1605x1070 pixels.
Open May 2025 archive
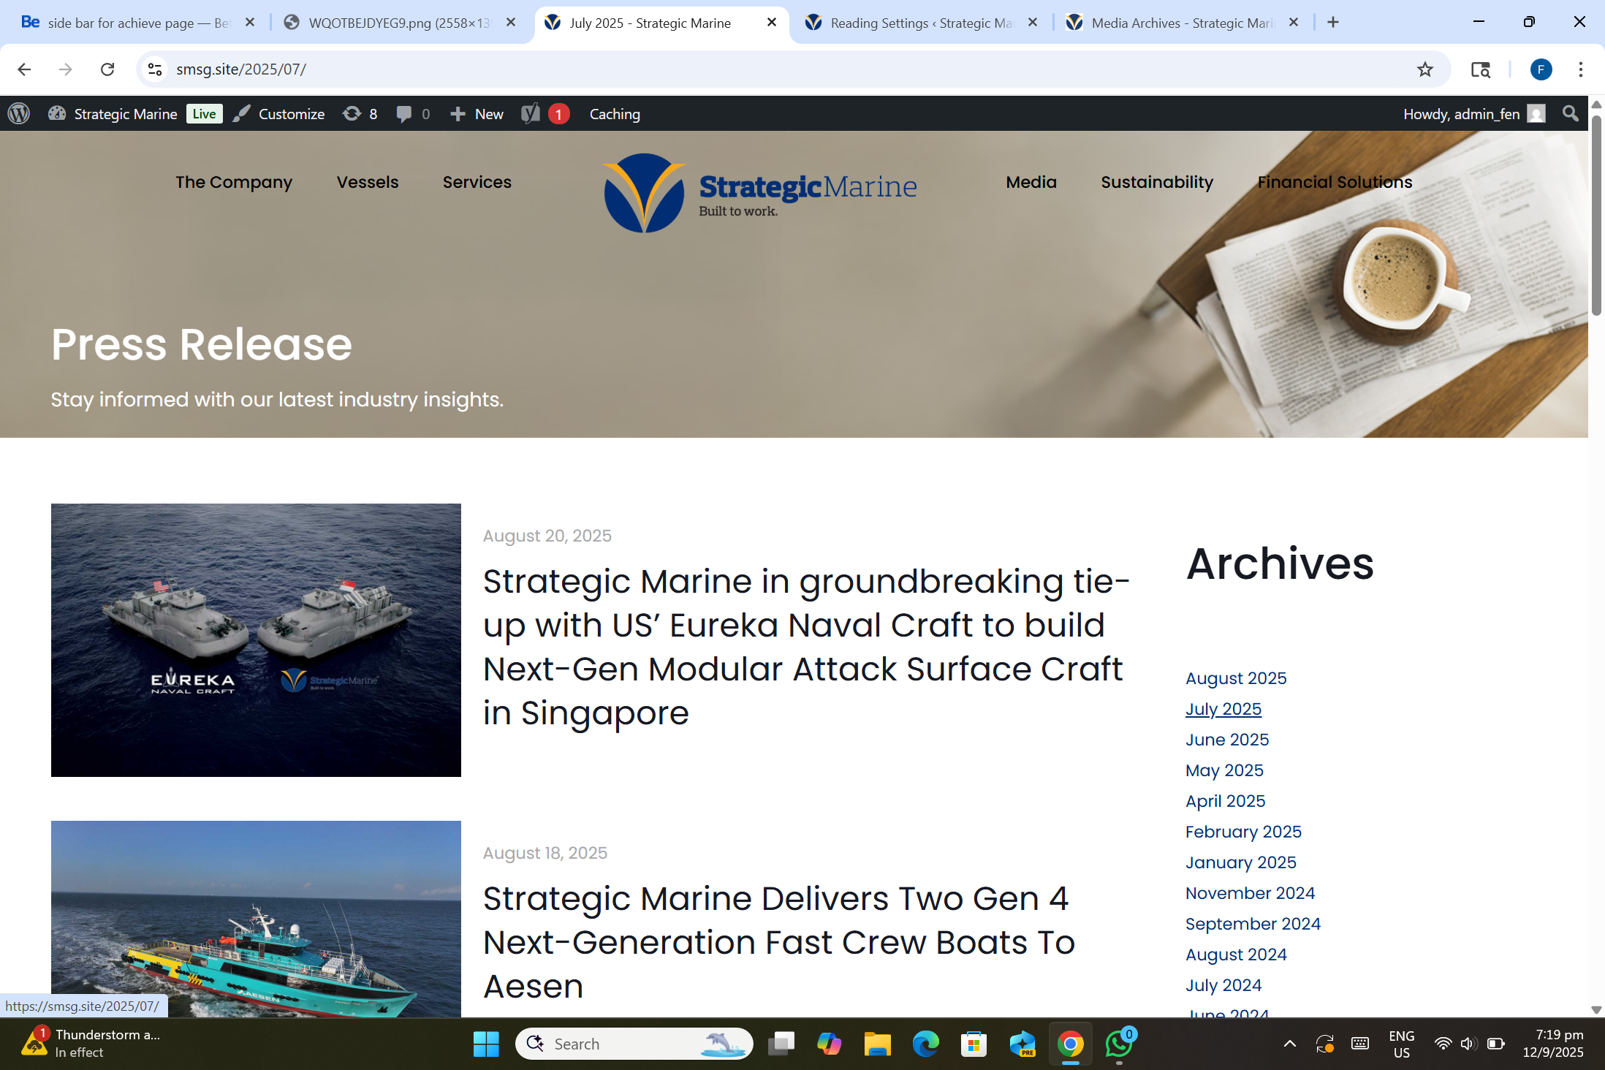click(x=1224, y=770)
